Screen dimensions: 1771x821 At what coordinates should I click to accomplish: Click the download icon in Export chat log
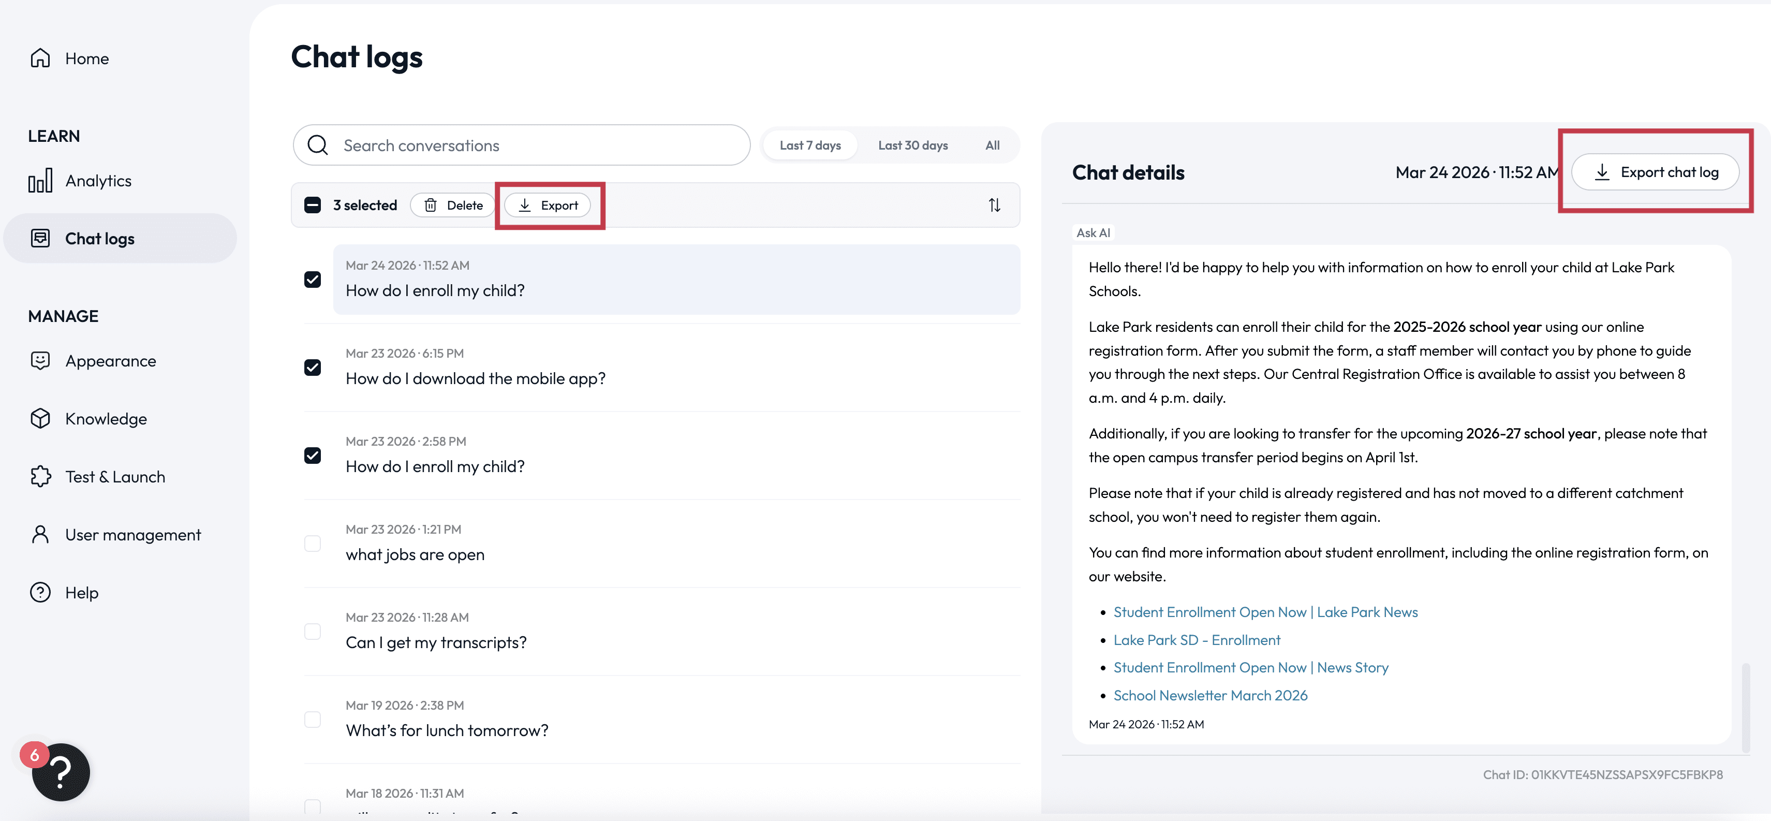[1602, 172]
